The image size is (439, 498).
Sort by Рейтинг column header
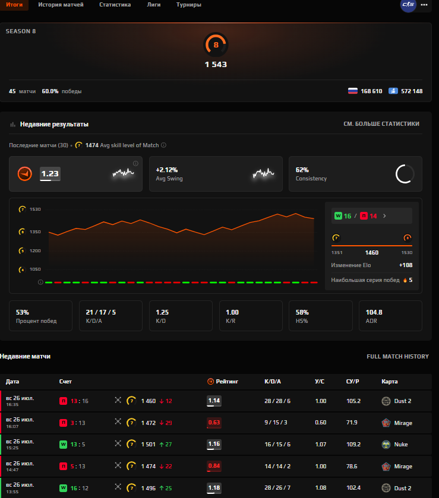coord(223,382)
